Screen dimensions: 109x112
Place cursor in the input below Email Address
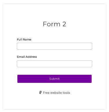pyautogui.click(x=54, y=64)
